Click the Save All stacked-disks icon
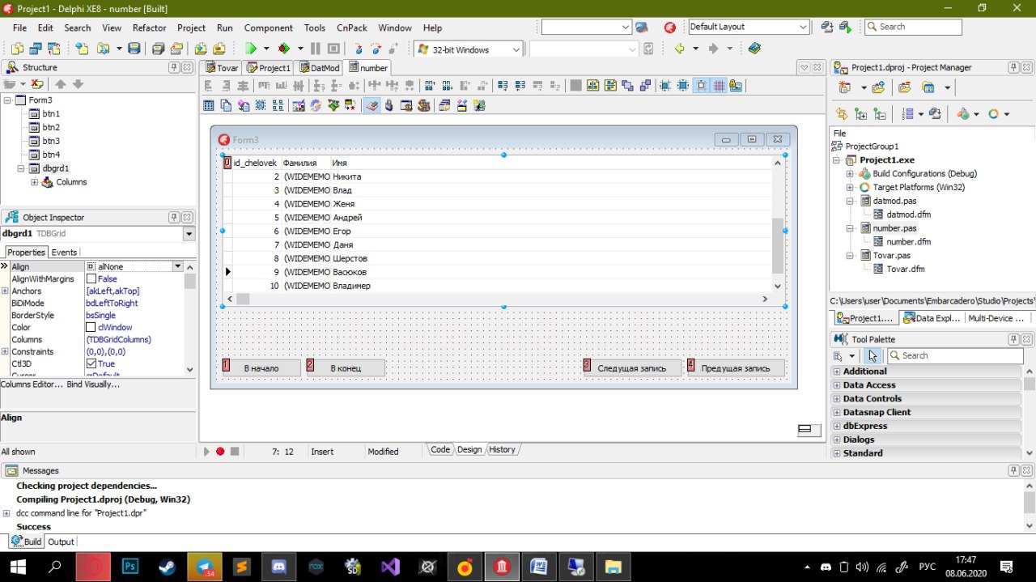1036x582 pixels. click(157, 49)
